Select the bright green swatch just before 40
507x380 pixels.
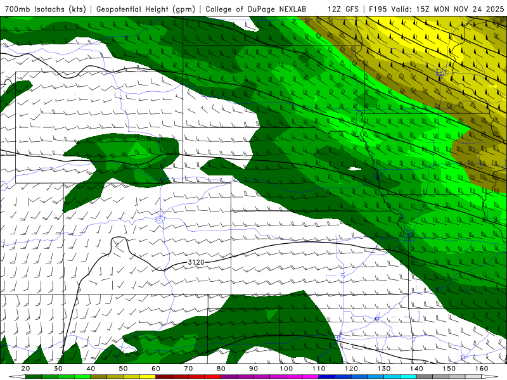[x=82, y=376]
